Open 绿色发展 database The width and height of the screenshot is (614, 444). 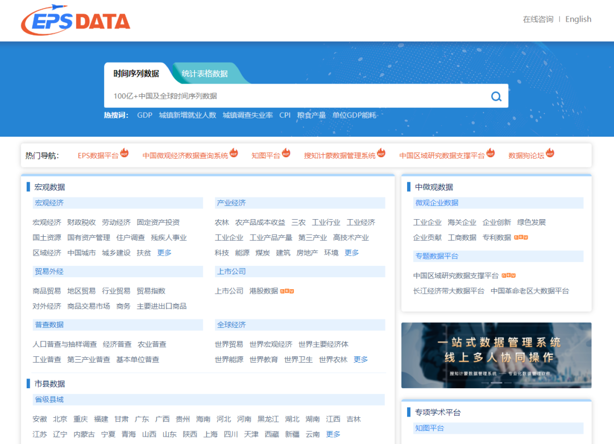[x=532, y=223]
